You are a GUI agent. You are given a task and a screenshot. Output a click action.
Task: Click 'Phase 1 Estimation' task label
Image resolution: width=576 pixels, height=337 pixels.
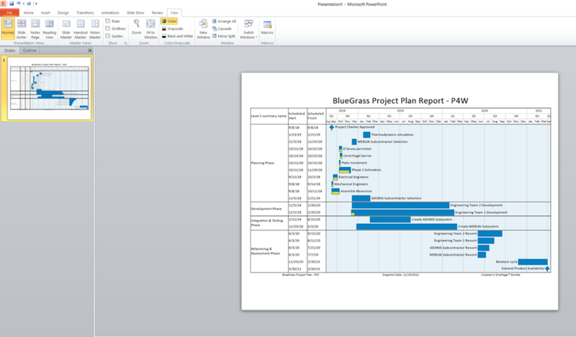[x=366, y=170]
